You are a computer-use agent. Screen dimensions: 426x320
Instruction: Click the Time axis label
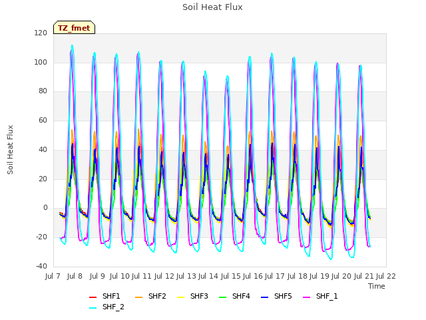coord(377,286)
